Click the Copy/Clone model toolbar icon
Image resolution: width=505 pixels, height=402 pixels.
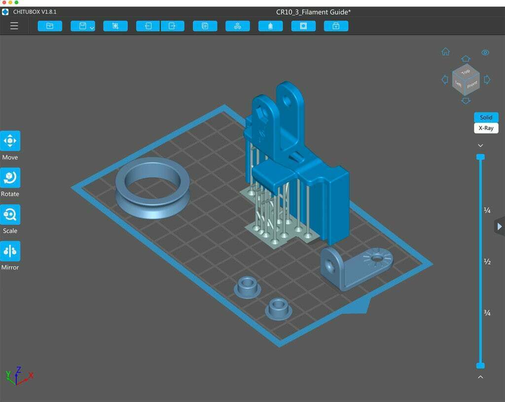(x=205, y=26)
